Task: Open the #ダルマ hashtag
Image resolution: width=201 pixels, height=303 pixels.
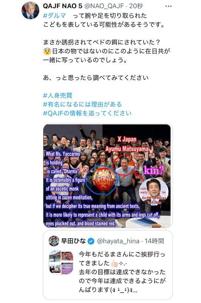Action: coord(54,16)
